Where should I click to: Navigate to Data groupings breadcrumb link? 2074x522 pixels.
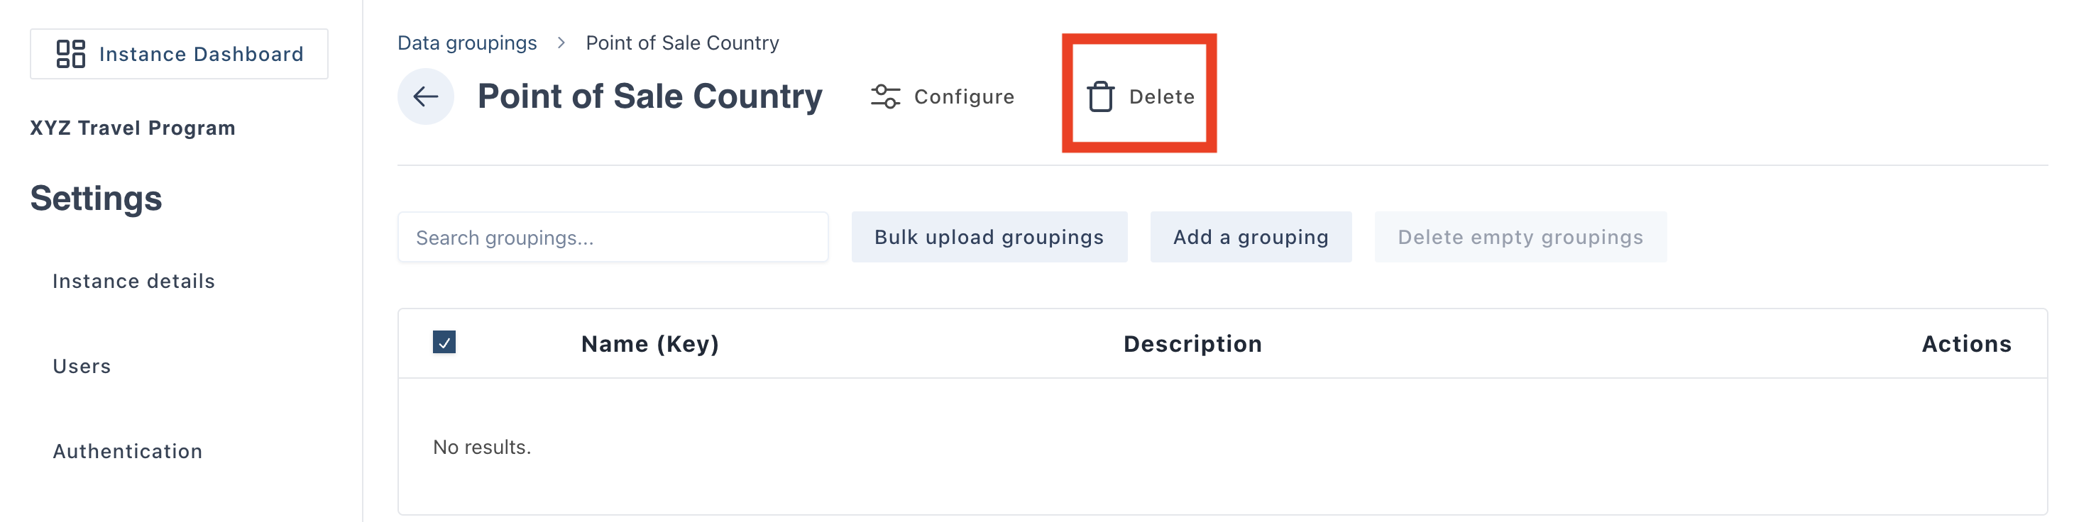click(467, 43)
